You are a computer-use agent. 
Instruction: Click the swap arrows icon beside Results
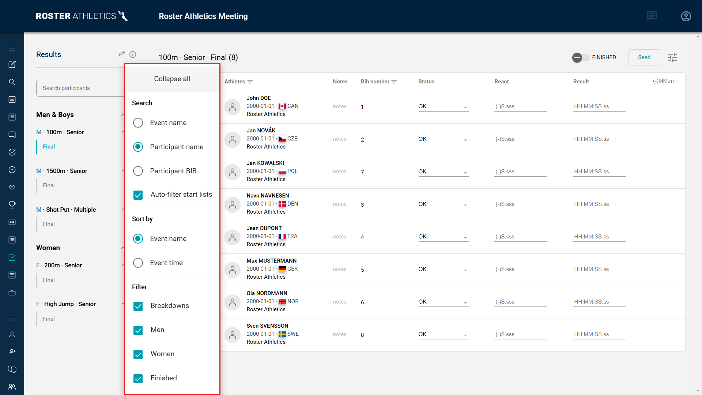(x=122, y=54)
